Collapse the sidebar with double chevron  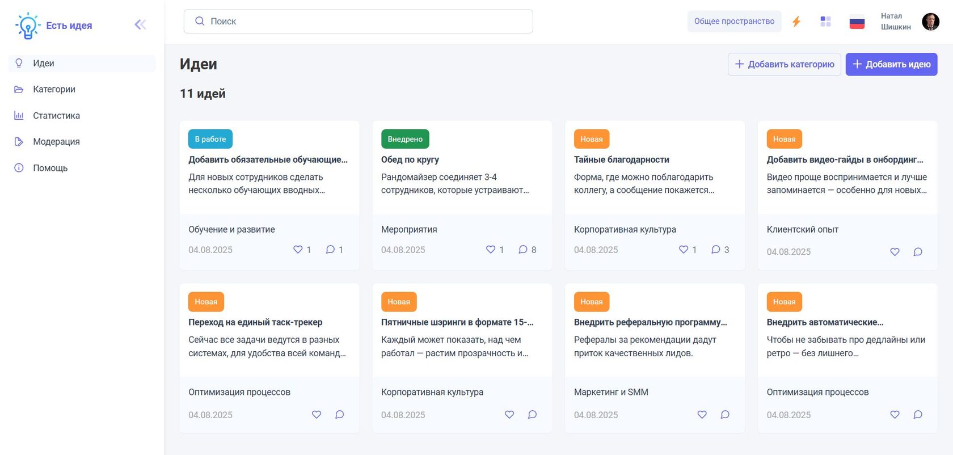click(x=140, y=24)
